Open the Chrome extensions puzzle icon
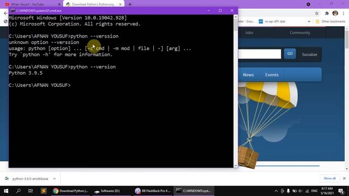This screenshot has height=196, width=349. point(327,13)
